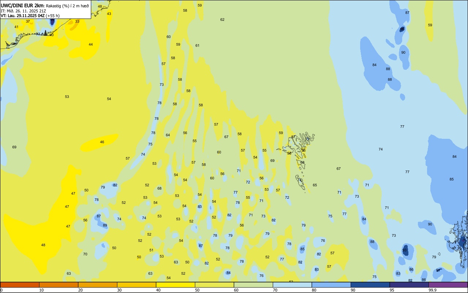Click the 99.9 tick label on the legend

[x=433, y=290]
